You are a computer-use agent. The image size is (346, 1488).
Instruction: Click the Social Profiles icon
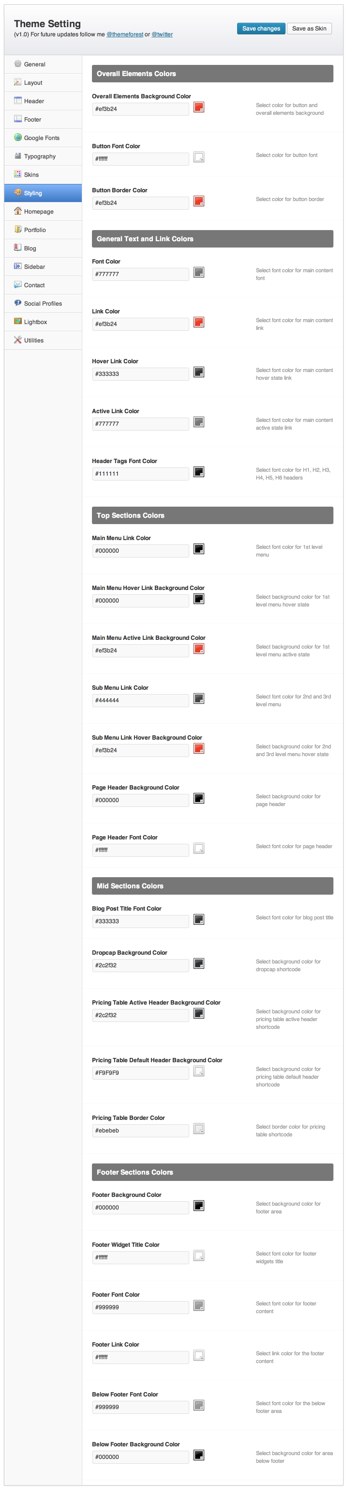[18, 303]
